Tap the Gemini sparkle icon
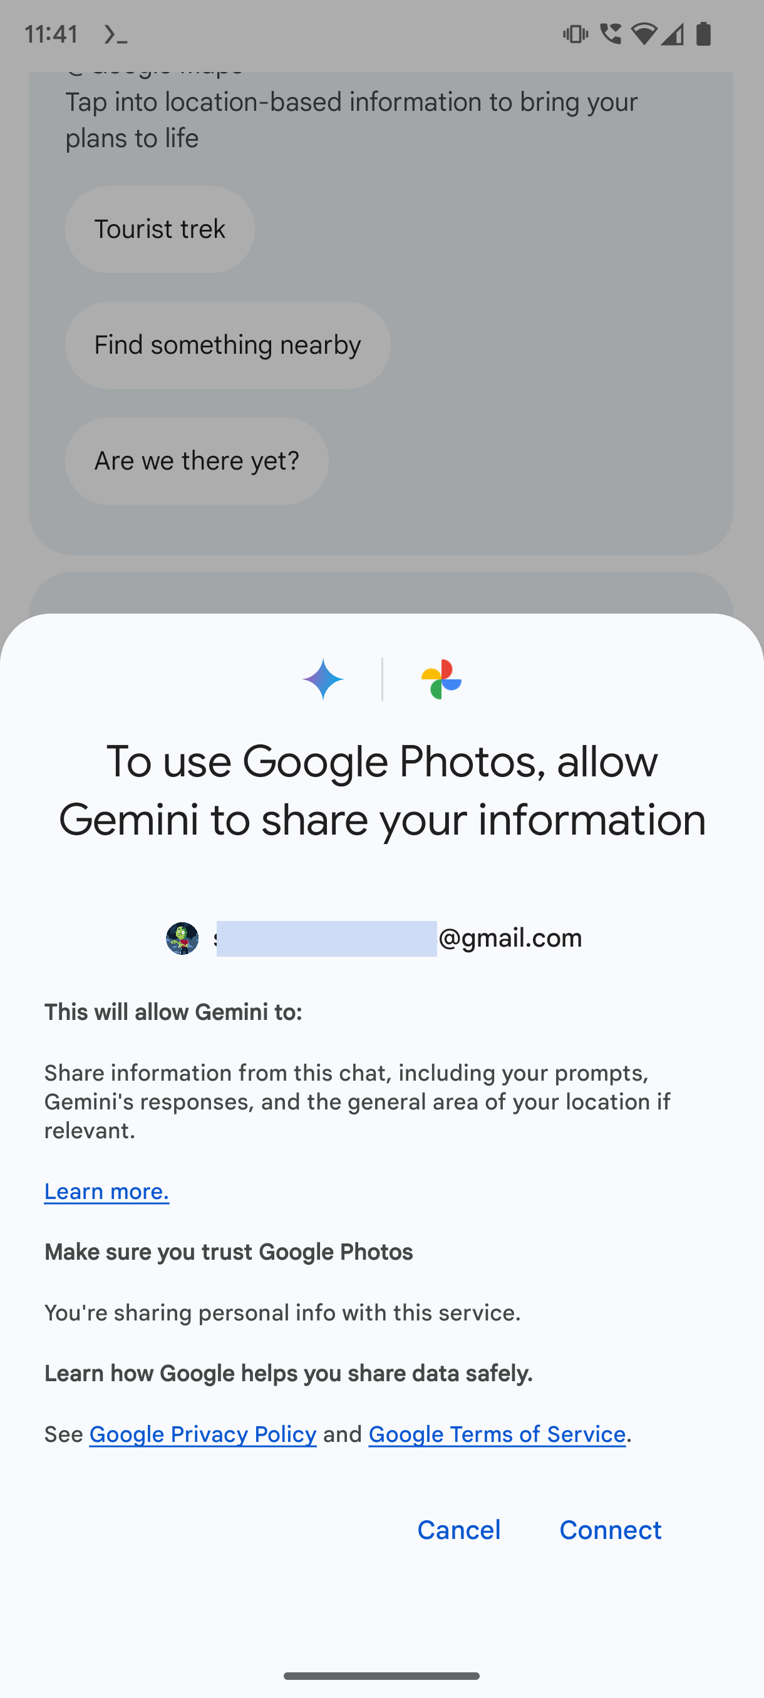This screenshot has width=764, height=1698. coord(323,679)
